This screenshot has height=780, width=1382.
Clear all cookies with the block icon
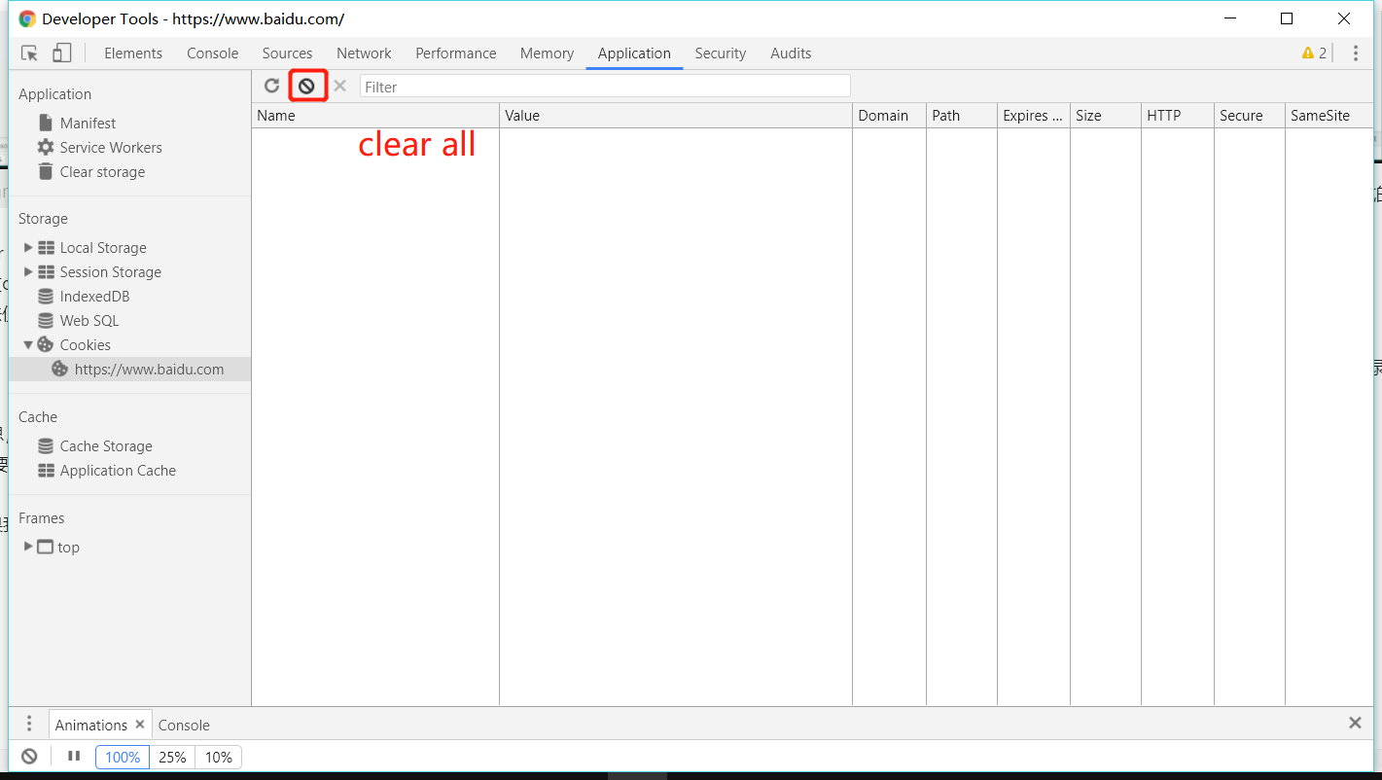(306, 87)
